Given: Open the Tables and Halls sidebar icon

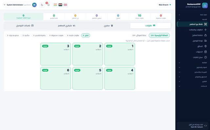Looking at the screenshot, I should tap(205, 30).
